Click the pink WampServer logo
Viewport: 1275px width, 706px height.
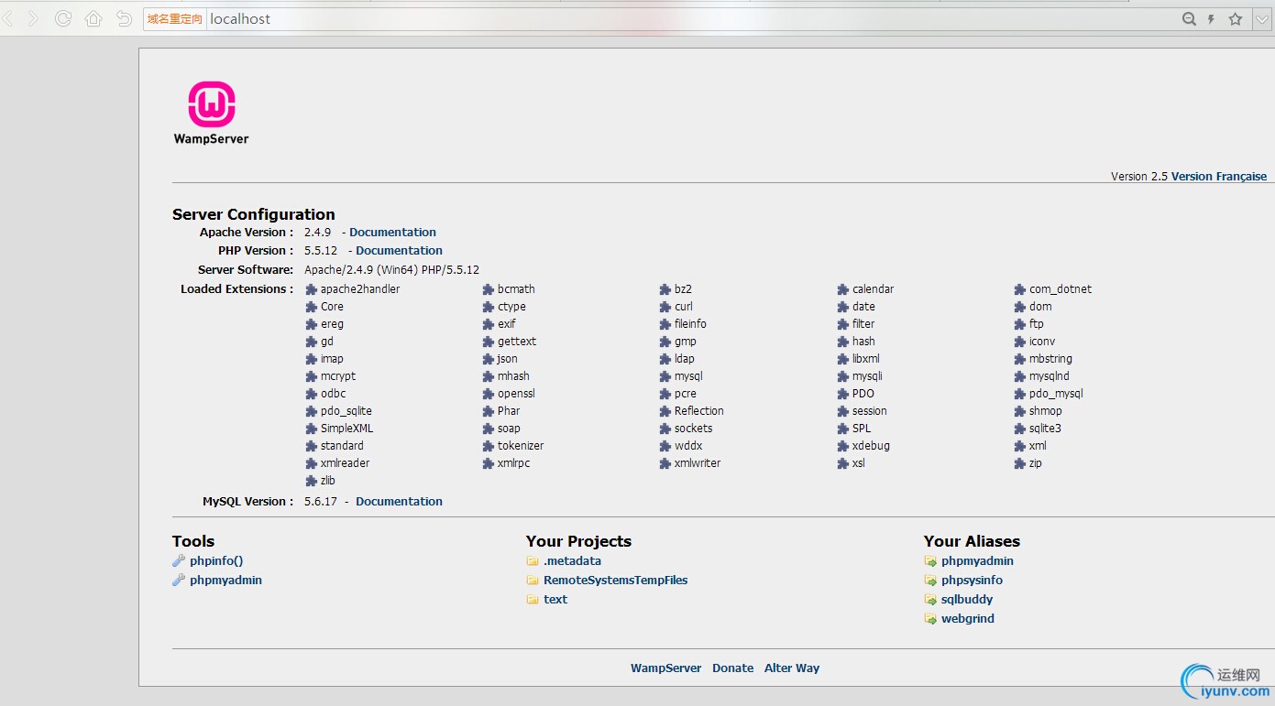pyautogui.click(x=212, y=104)
